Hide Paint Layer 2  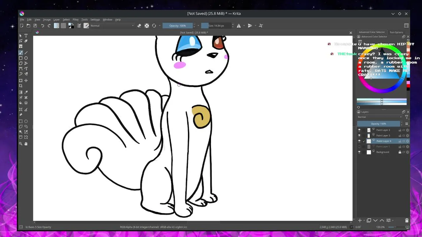[359, 130]
